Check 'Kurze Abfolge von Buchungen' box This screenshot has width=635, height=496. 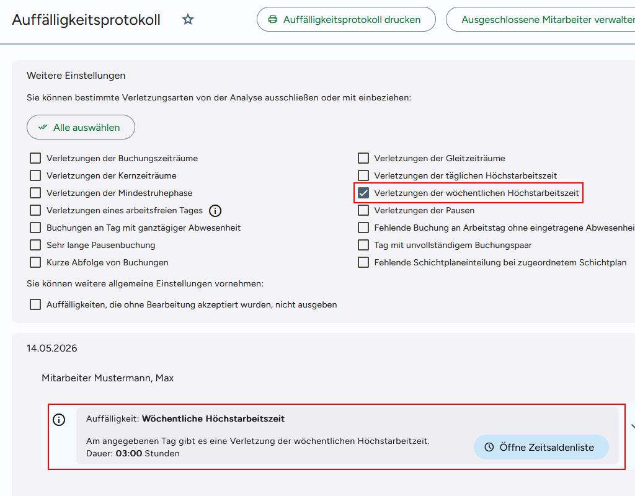pos(35,262)
